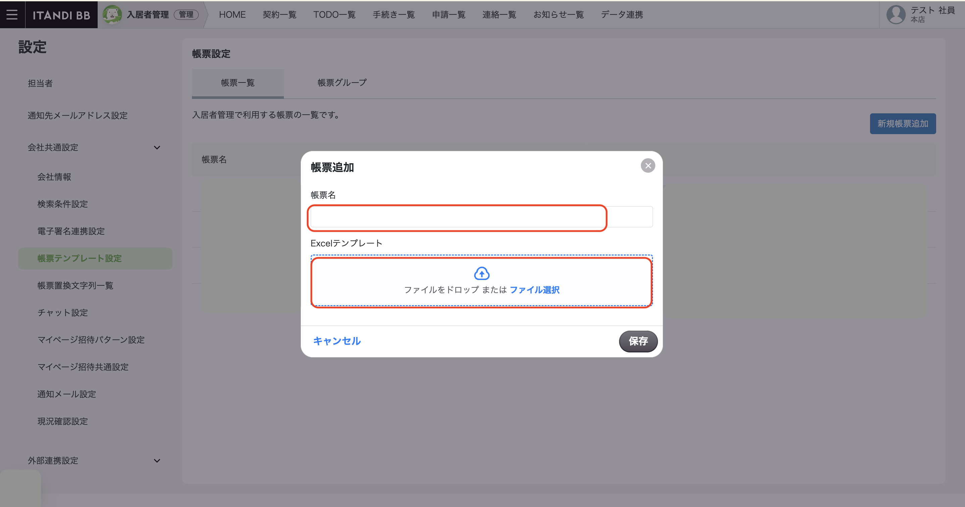965x507 pixels.
Task: Open データ連携 in top navigation
Action: click(x=622, y=15)
